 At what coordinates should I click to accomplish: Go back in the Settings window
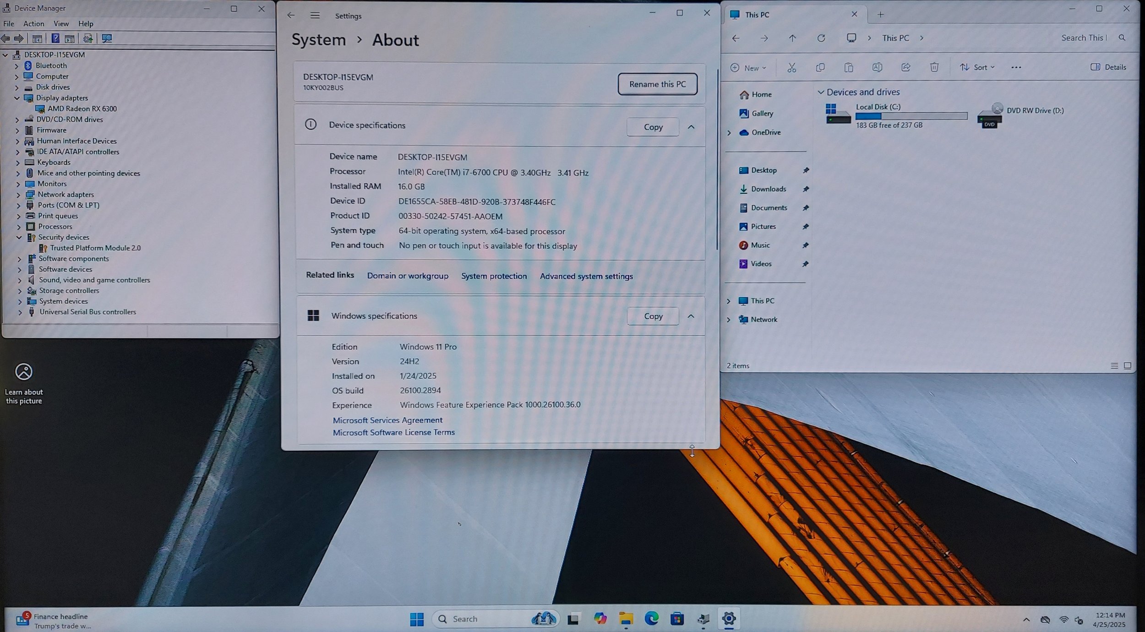coord(291,16)
